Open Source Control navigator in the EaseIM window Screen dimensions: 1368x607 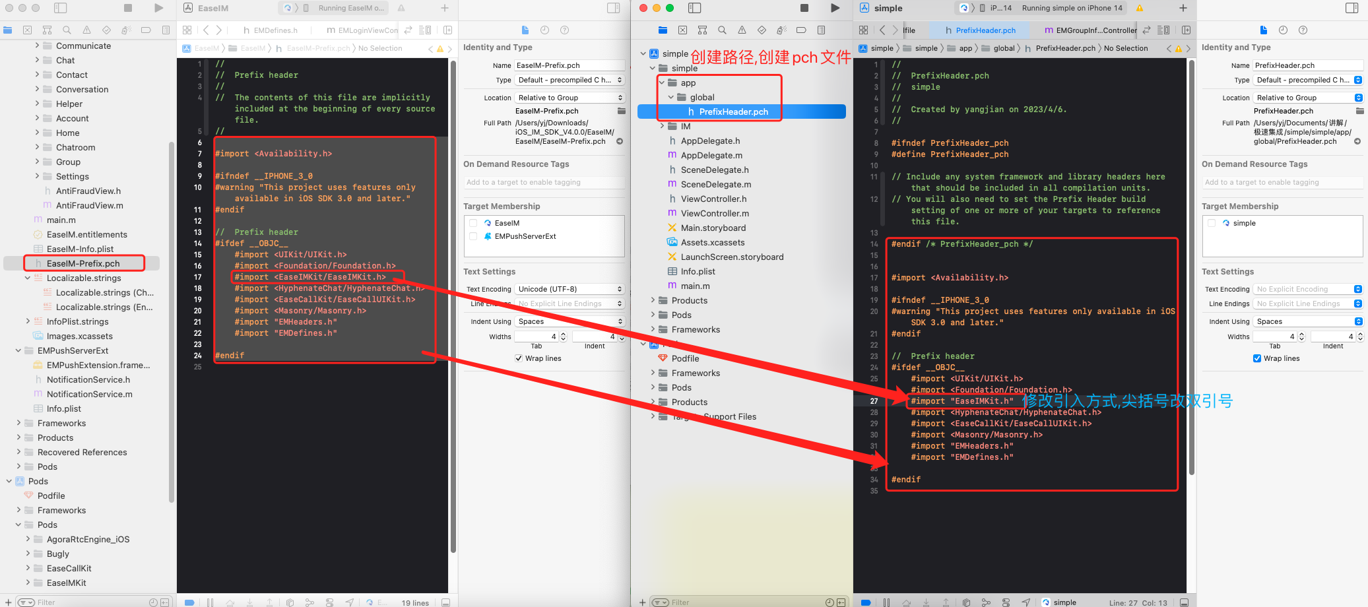[x=27, y=30]
